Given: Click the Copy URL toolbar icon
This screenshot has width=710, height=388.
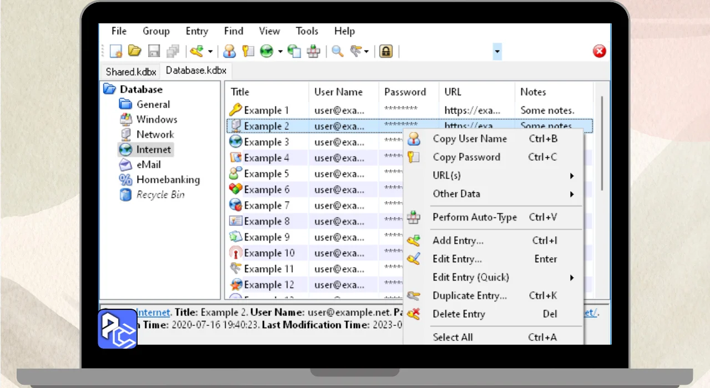Looking at the screenshot, I should 295,52.
